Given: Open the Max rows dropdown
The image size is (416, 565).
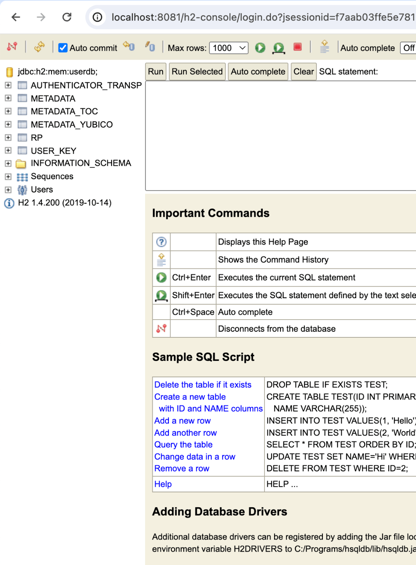Looking at the screenshot, I should pyautogui.click(x=229, y=48).
